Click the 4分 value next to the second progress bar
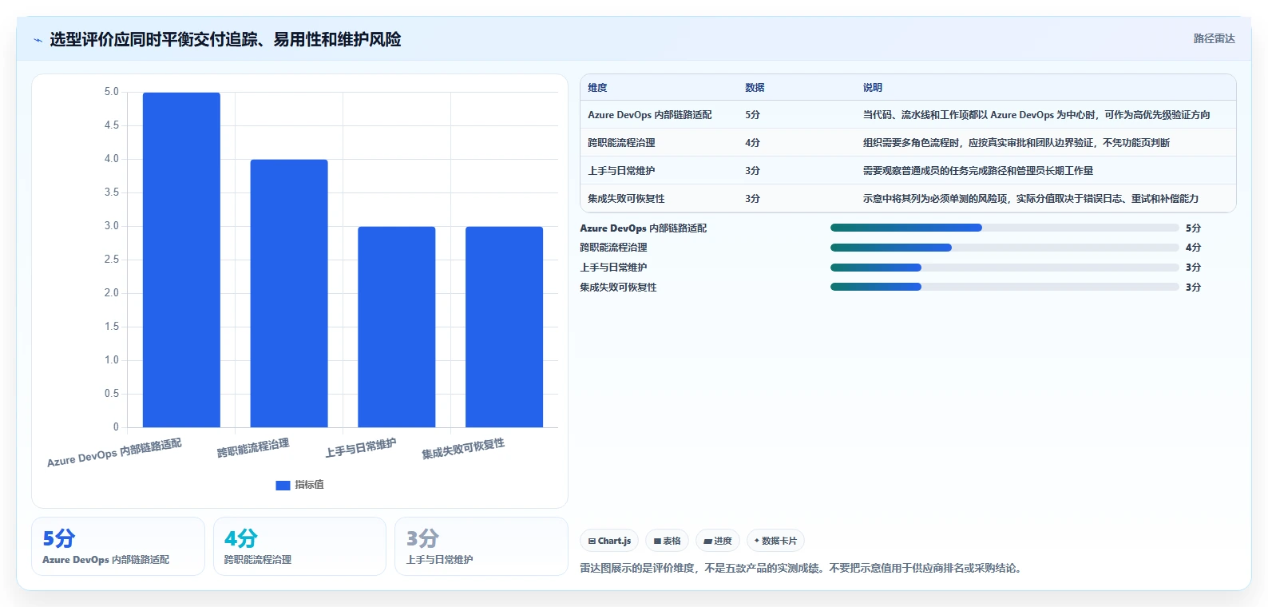This screenshot has width=1268, height=607. pyautogui.click(x=1193, y=248)
